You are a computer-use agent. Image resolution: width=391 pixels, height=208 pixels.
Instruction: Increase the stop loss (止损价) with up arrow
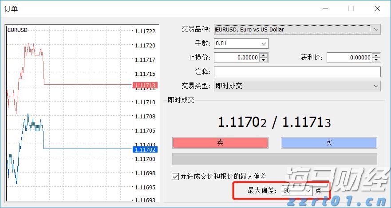pyautogui.click(x=264, y=55)
